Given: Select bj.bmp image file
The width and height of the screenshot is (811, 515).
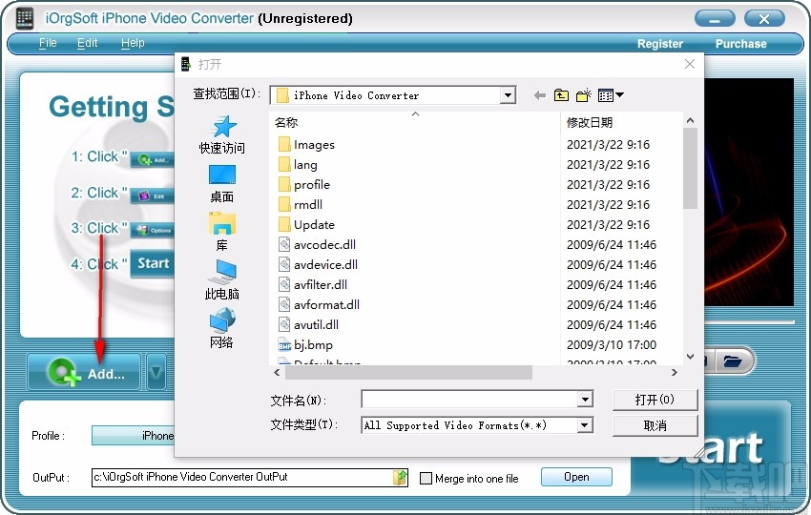Looking at the screenshot, I should (x=305, y=345).
